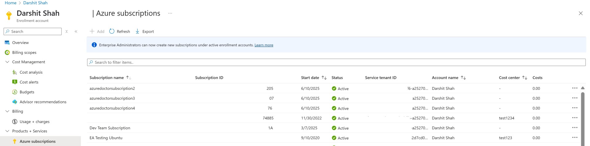
Task: Click the 9/10/2020 start date cell
Action: (310, 138)
